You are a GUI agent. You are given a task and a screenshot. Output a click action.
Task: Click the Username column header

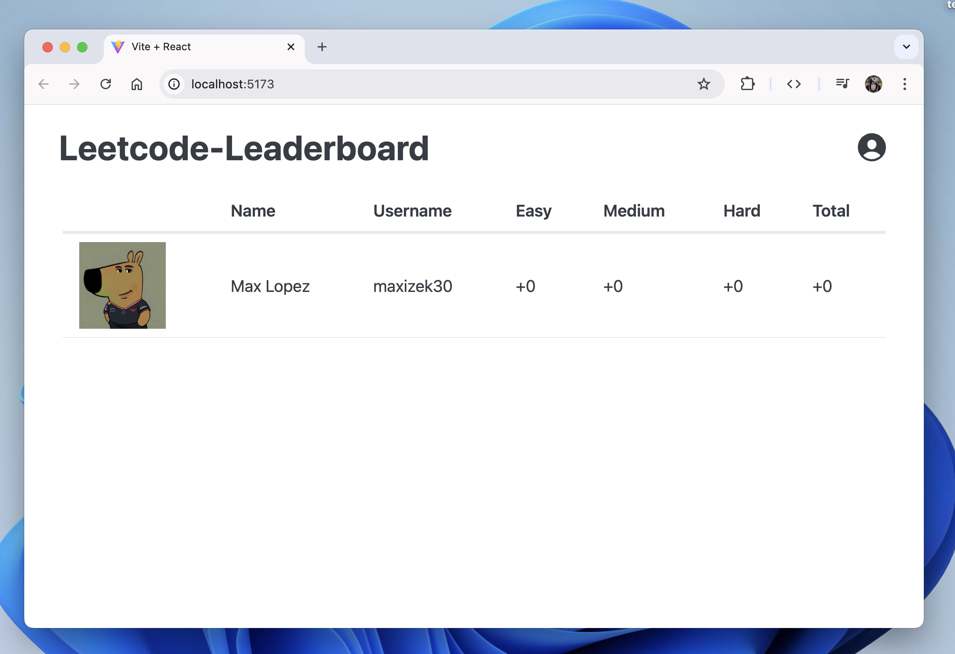click(x=413, y=211)
